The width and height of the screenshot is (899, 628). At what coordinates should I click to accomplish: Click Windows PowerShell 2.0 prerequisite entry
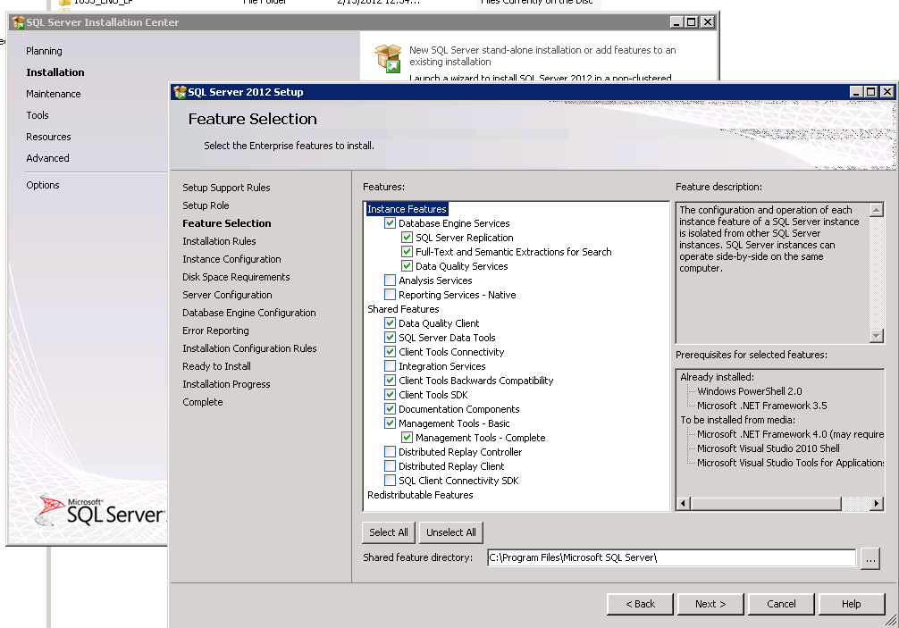pos(750,391)
